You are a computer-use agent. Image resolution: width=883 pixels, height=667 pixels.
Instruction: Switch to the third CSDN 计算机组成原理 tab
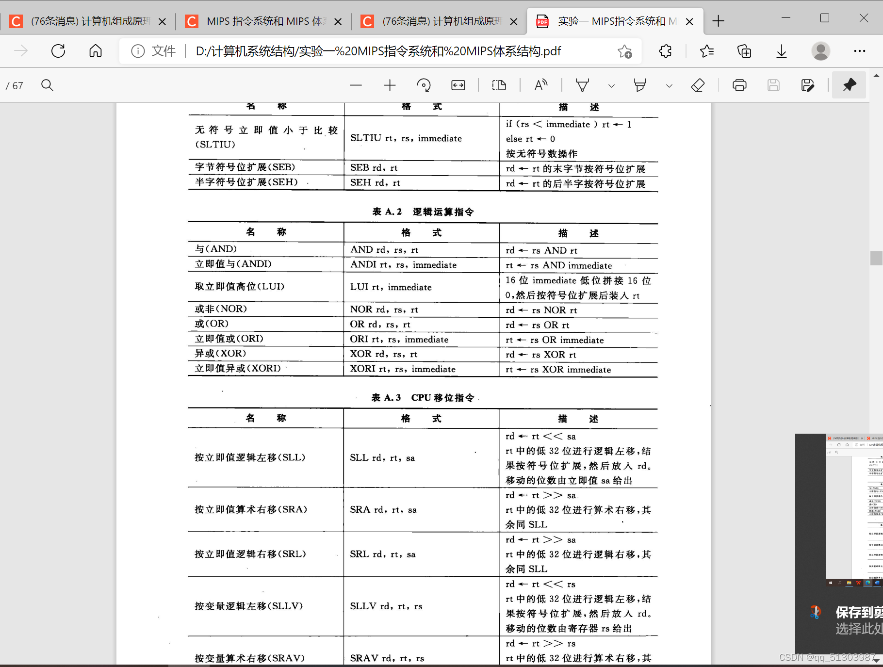[441, 21]
